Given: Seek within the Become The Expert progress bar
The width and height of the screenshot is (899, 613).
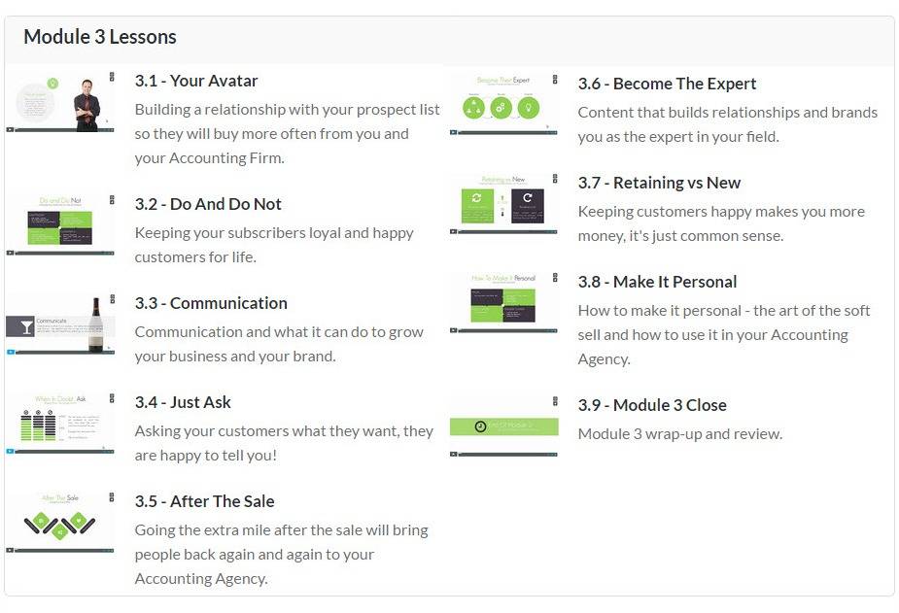Looking at the screenshot, I should click(x=503, y=132).
